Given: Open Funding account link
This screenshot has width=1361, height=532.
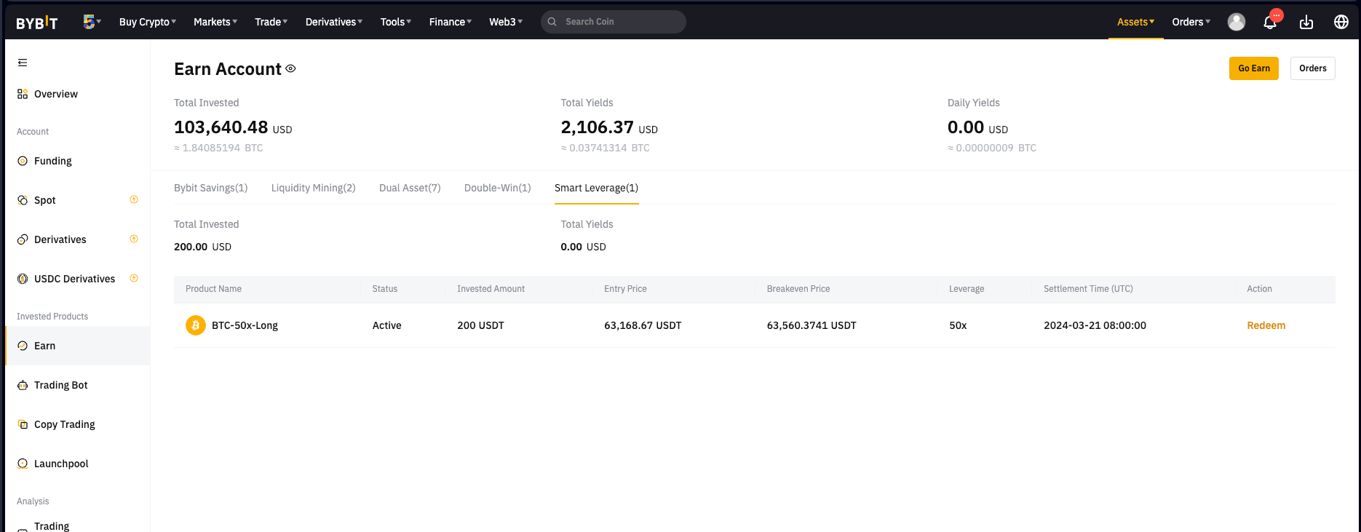Looking at the screenshot, I should click(53, 161).
